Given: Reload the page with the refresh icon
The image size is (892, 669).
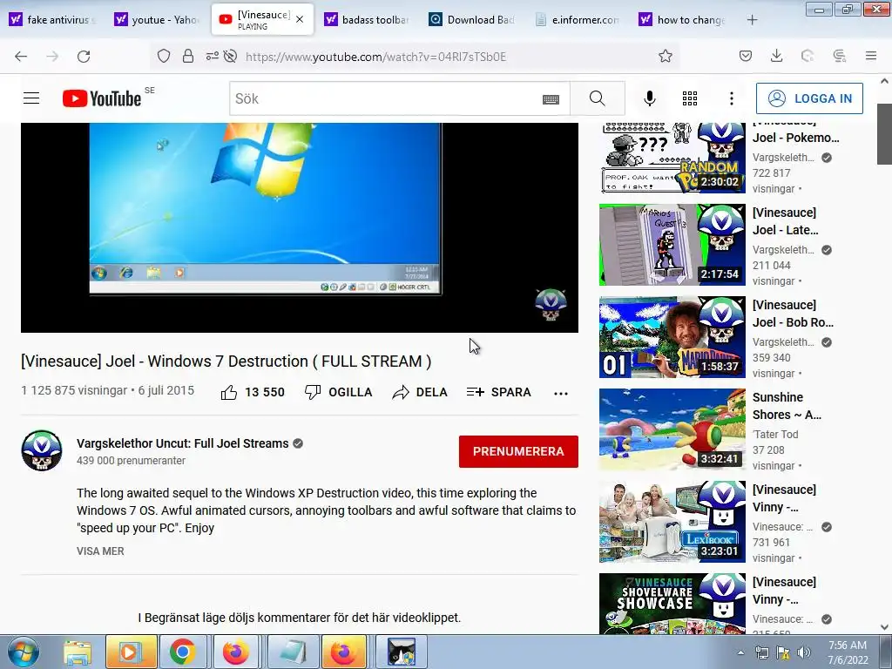Looking at the screenshot, I should (x=84, y=57).
